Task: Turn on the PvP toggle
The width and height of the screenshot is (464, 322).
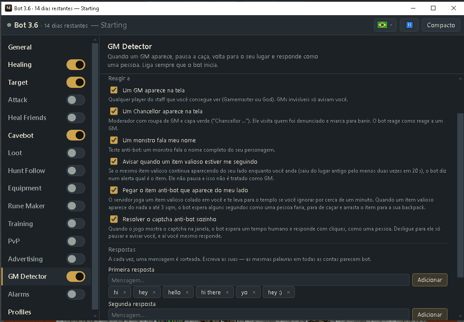Action: [x=76, y=241]
